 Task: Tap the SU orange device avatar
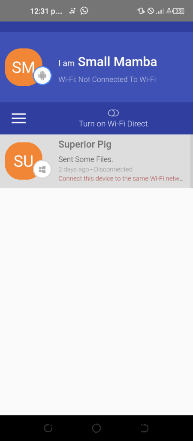click(24, 161)
